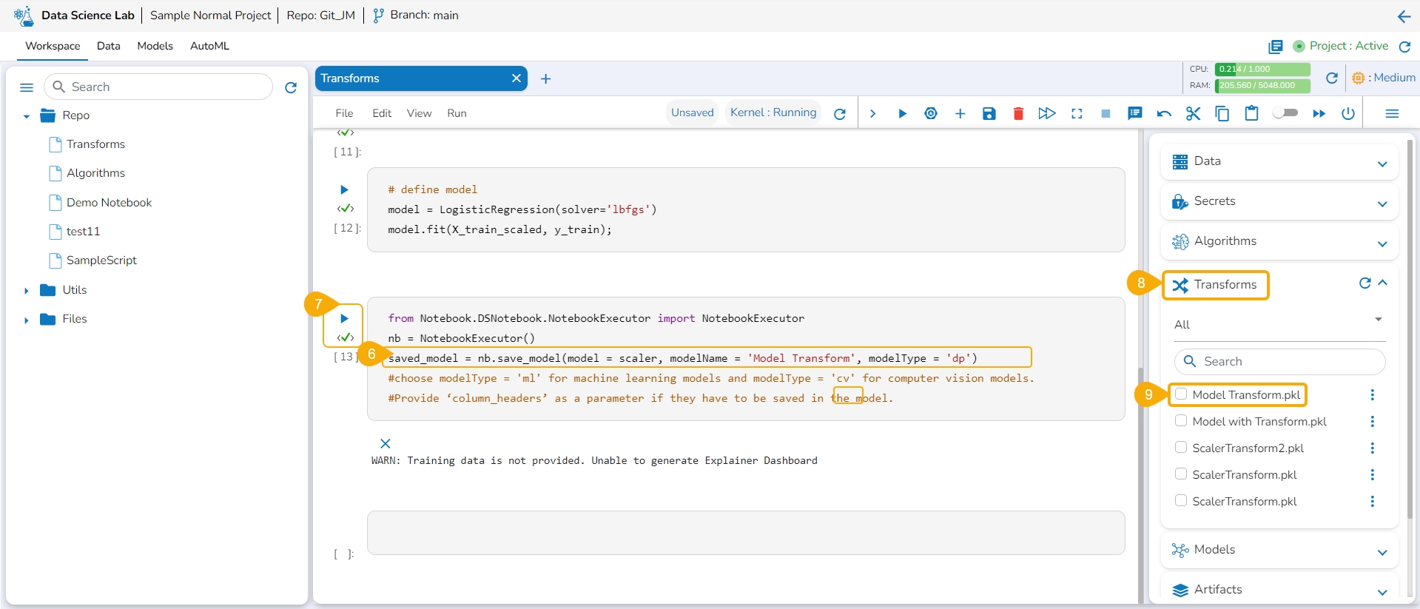The height and width of the screenshot is (609, 1420).
Task: Click the undo arrow icon
Action: coord(1164,113)
